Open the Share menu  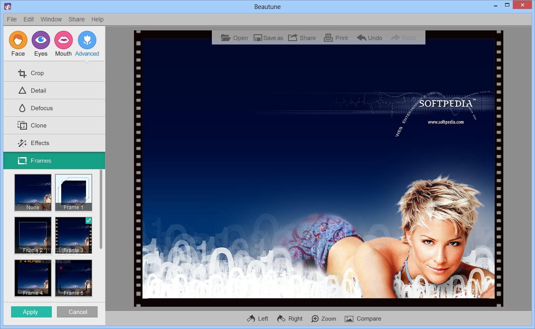point(77,19)
